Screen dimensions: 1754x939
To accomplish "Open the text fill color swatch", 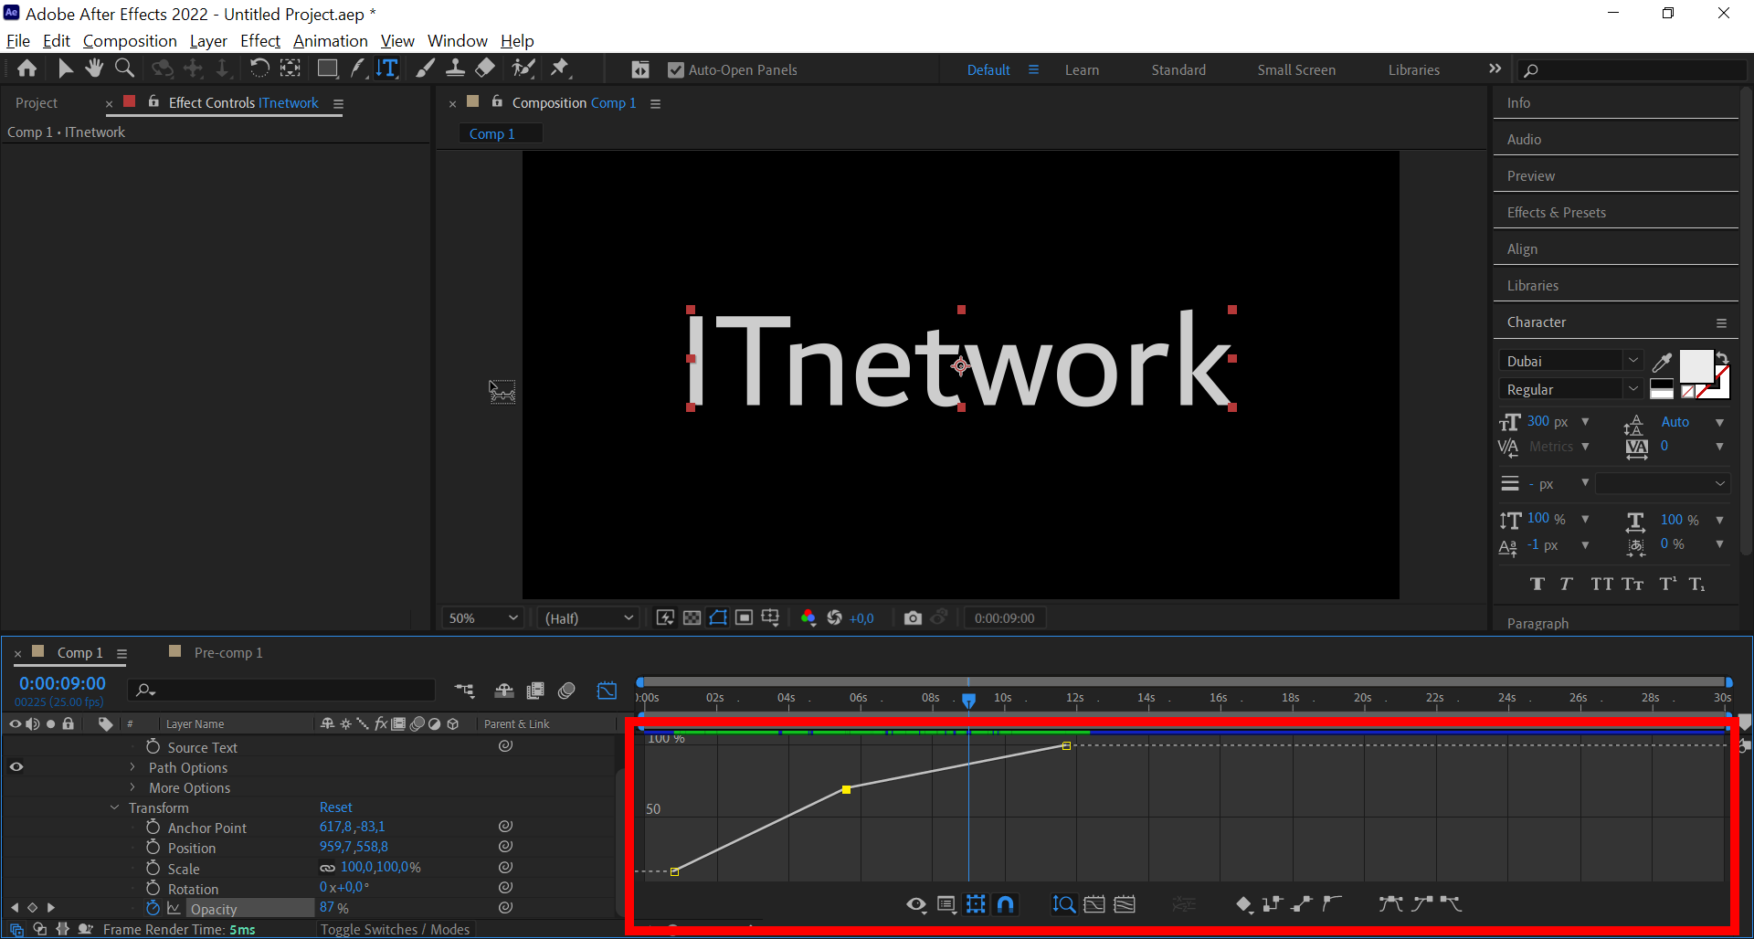I will click(1696, 365).
